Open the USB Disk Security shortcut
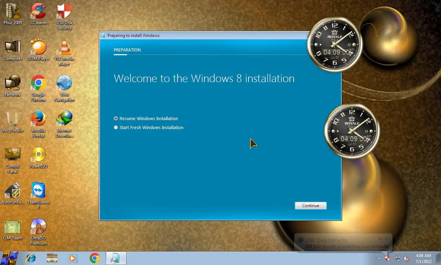 (x=64, y=17)
